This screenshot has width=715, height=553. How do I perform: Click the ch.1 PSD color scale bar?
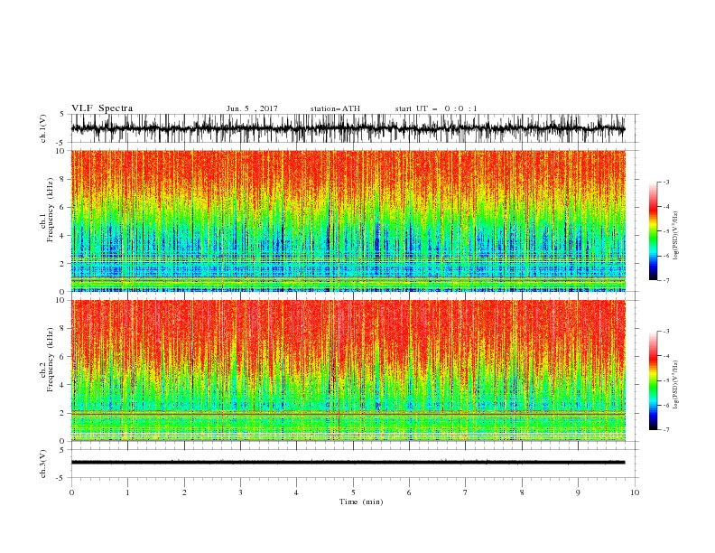tap(653, 231)
